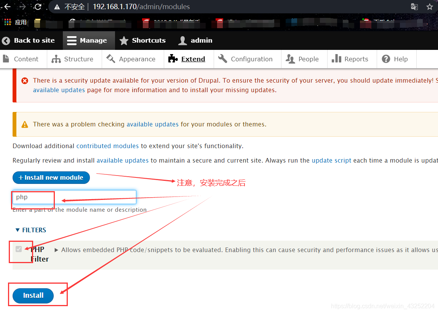The height and width of the screenshot is (313, 438).
Task: Click the browser forward arrow
Action: point(22,7)
